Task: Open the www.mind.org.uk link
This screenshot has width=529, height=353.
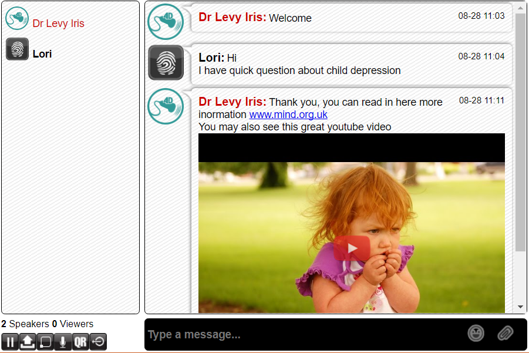Action: point(288,115)
